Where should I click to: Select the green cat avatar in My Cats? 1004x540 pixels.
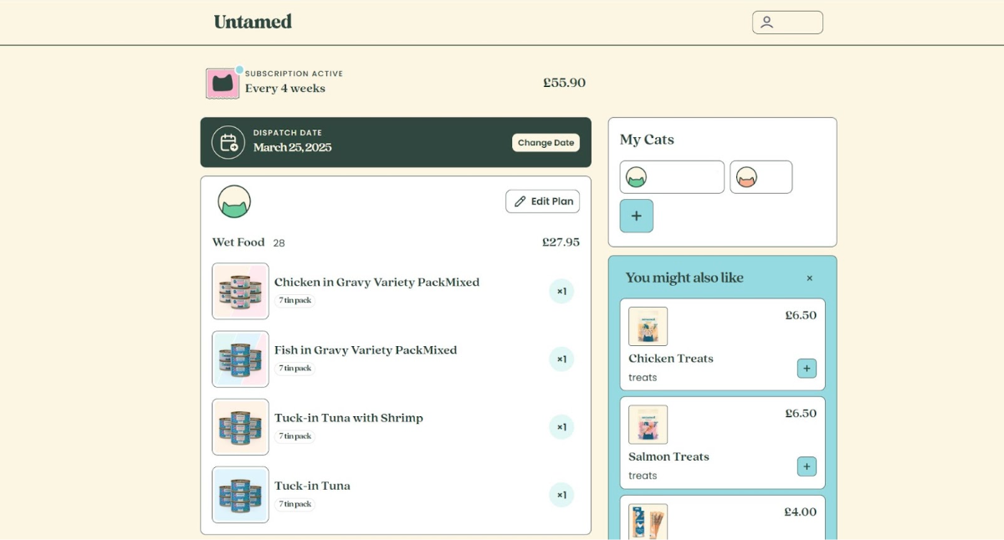coord(671,177)
